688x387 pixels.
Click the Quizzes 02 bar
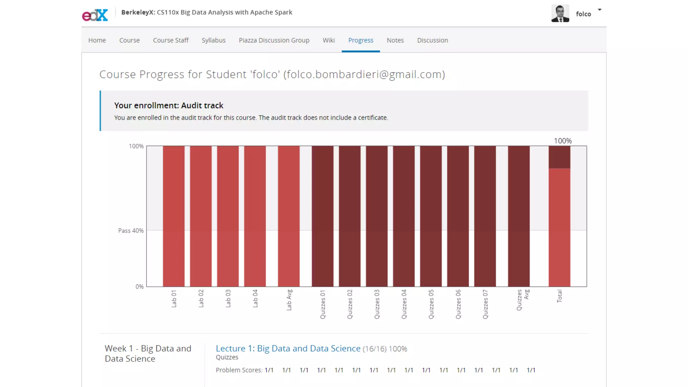point(350,216)
